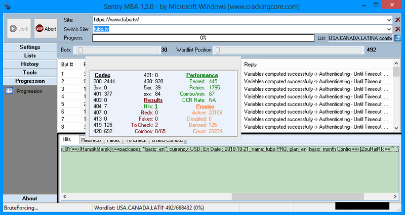Click the Reply column header
Screen dimensions: 405x215
(x=316, y=65)
